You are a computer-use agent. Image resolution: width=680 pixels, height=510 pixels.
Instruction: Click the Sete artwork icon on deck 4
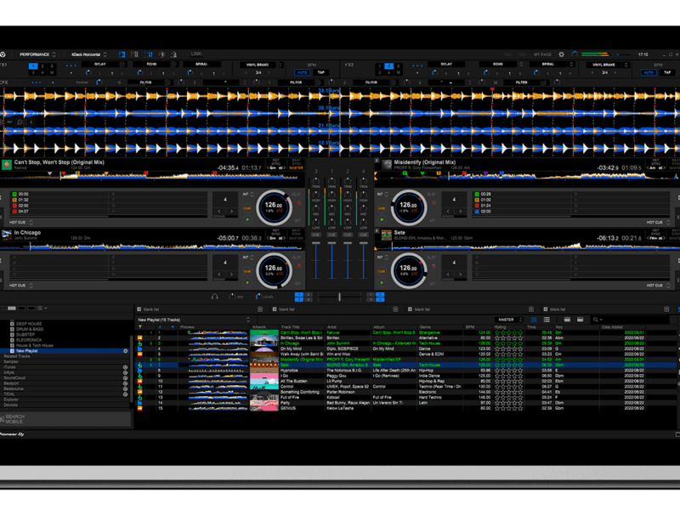[386, 233]
